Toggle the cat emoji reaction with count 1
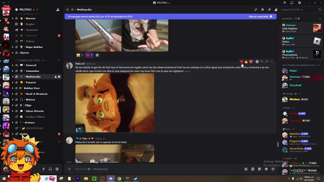This screenshot has height=182, width=324. coord(80,55)
